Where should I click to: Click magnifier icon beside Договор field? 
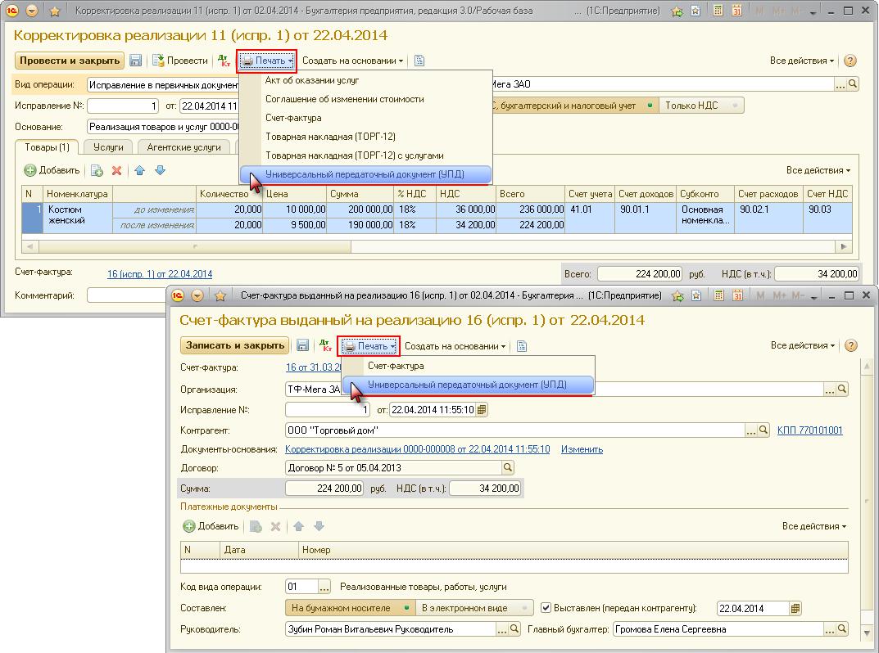[507, 467]
